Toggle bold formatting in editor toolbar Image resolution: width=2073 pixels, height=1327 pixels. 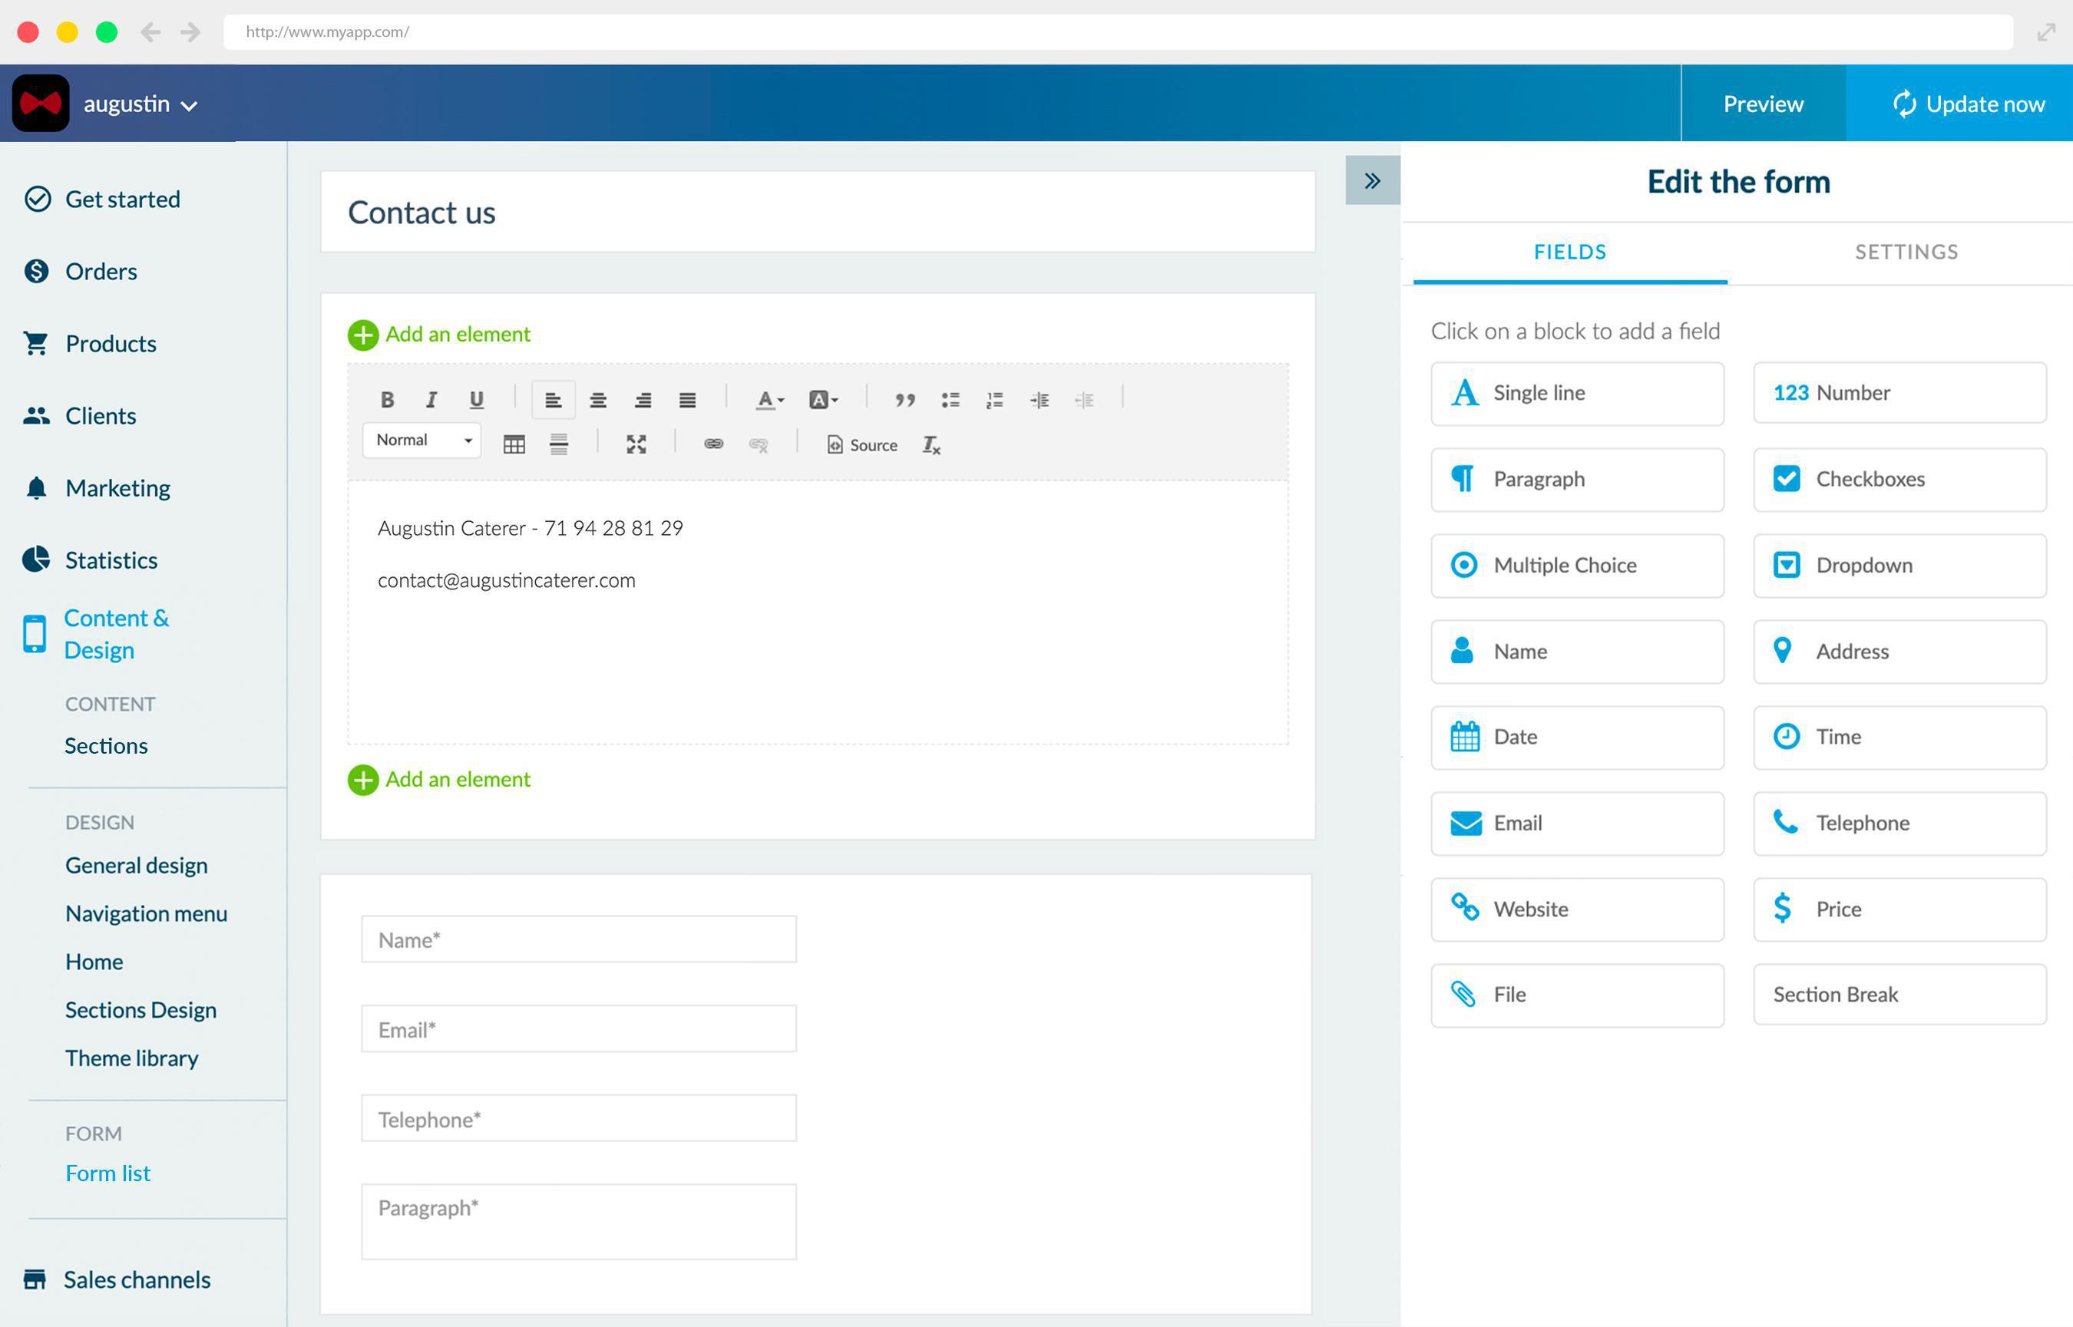click(387, 400)
